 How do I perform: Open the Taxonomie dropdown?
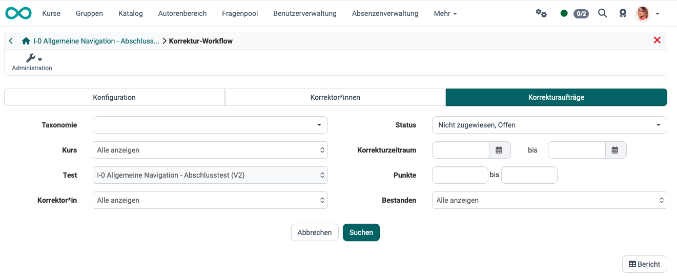(x=210, y=125)
